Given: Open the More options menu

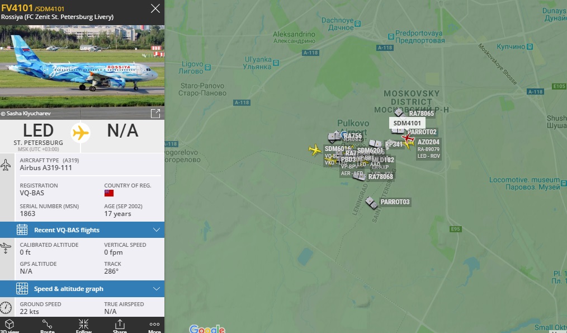Looking at the screenshot, I should (x=154, y=326).
